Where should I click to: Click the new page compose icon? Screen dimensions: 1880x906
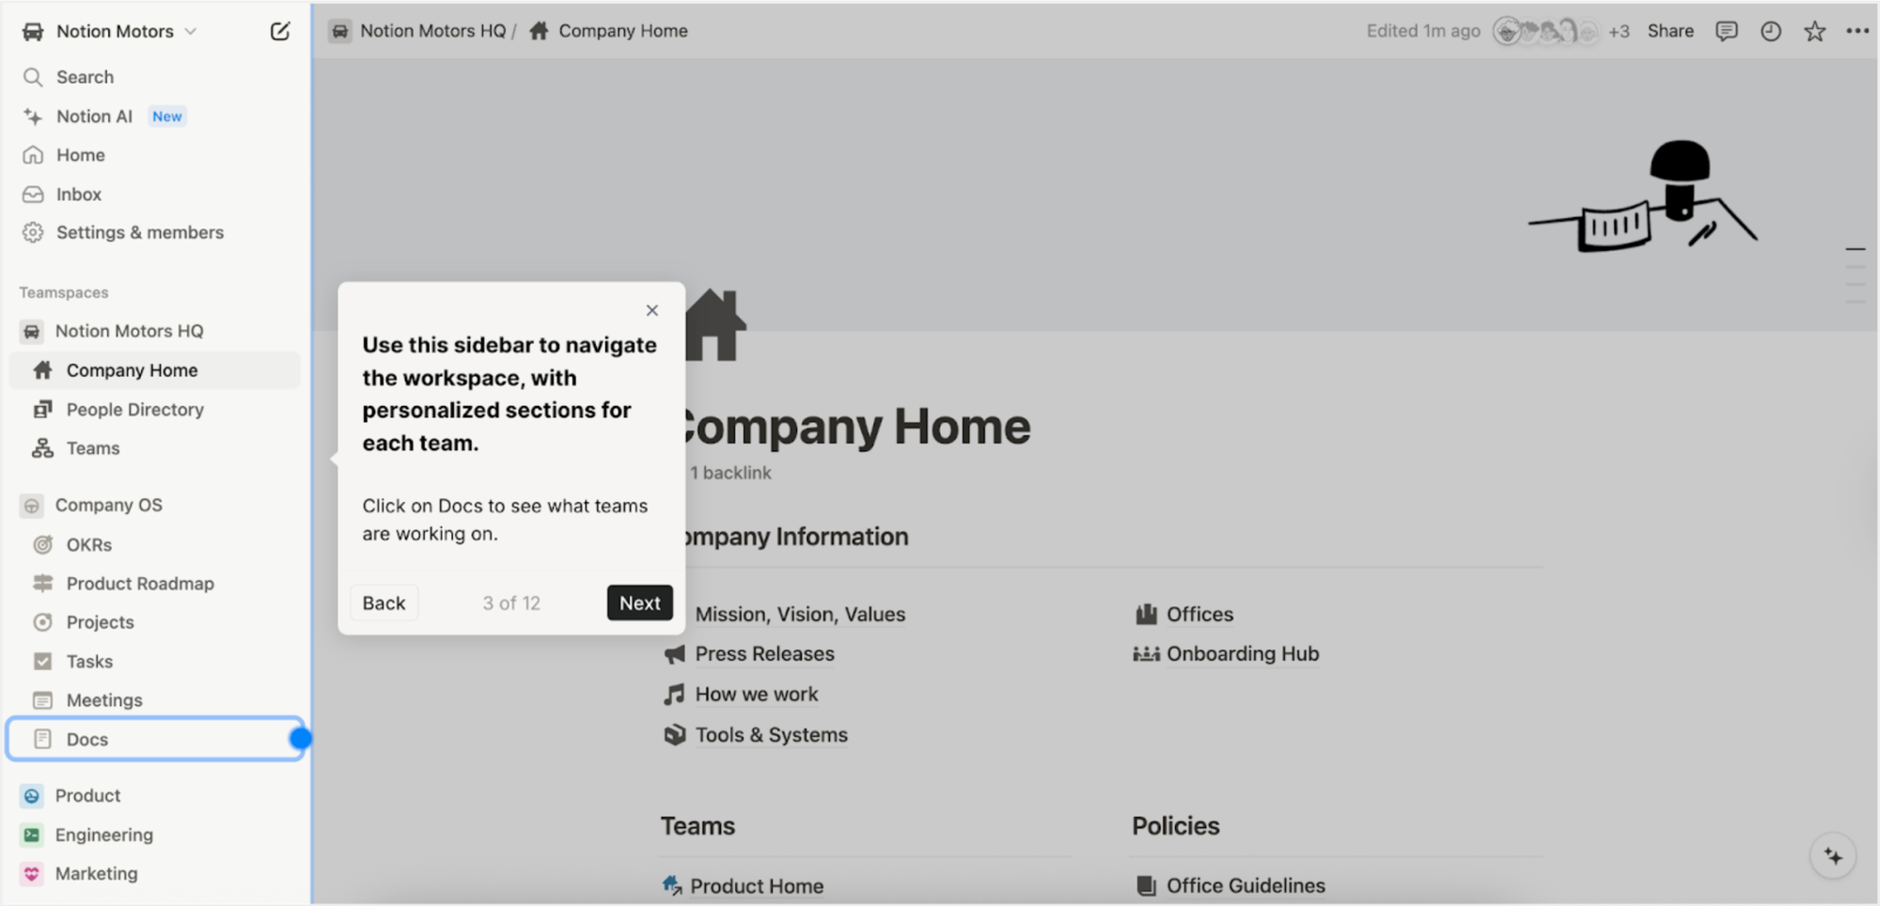coord(279,31)
